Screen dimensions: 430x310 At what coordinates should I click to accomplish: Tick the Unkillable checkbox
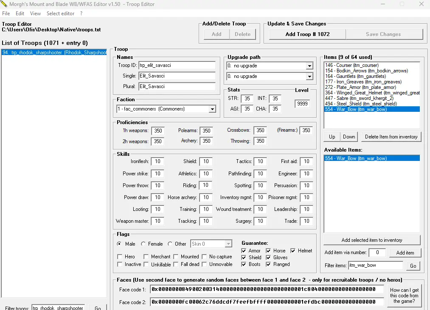point(146,264)
